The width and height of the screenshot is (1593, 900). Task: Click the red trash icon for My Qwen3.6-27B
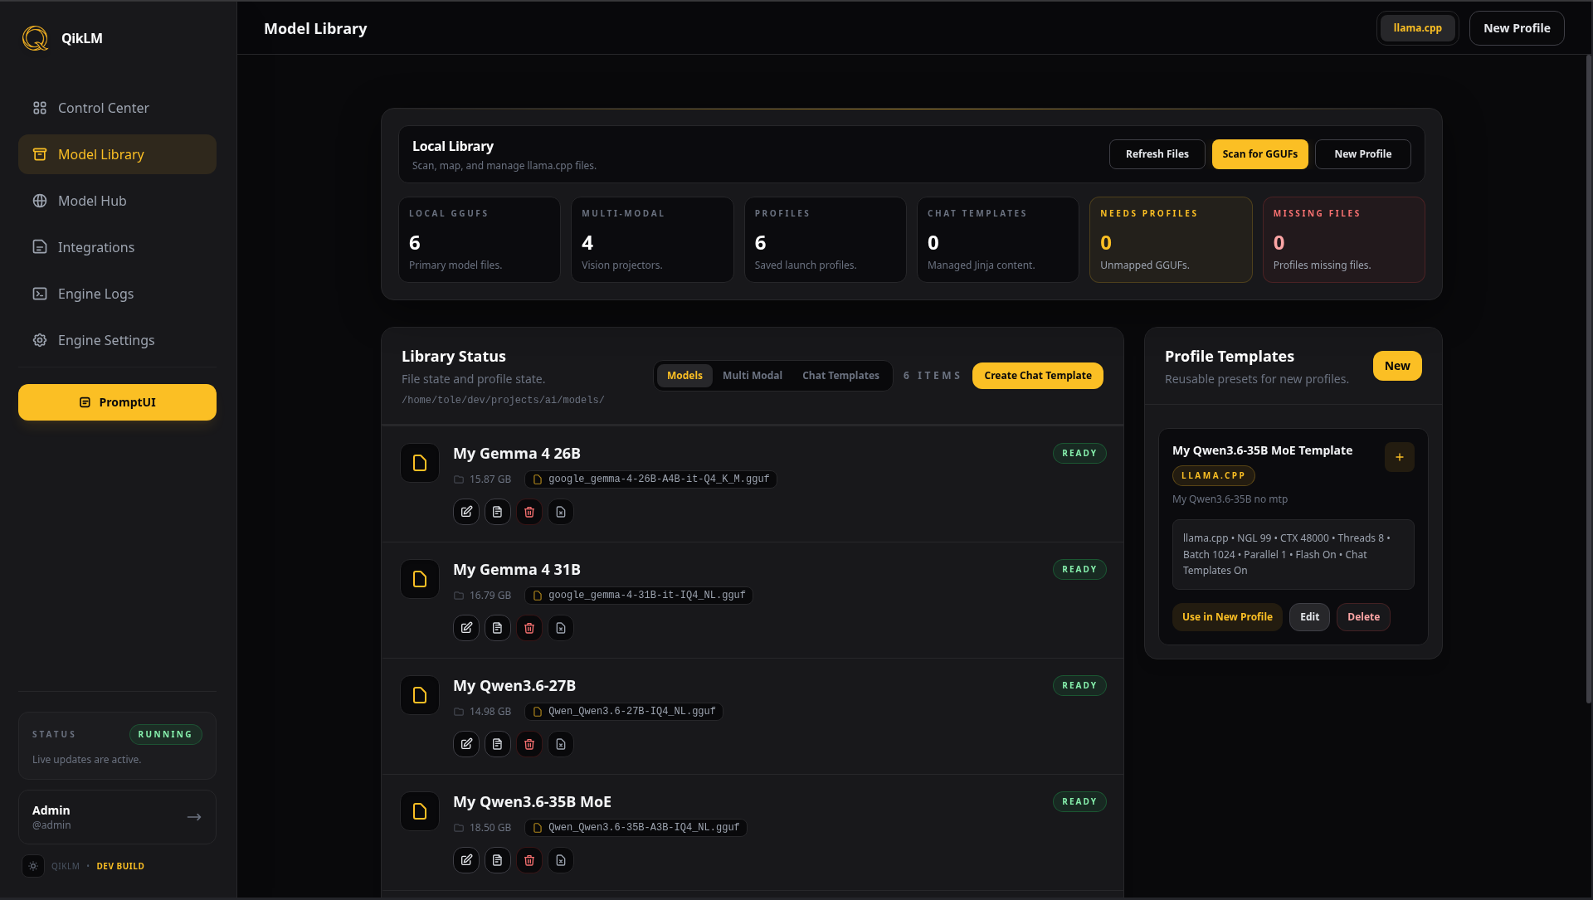[x=529, y=744]
